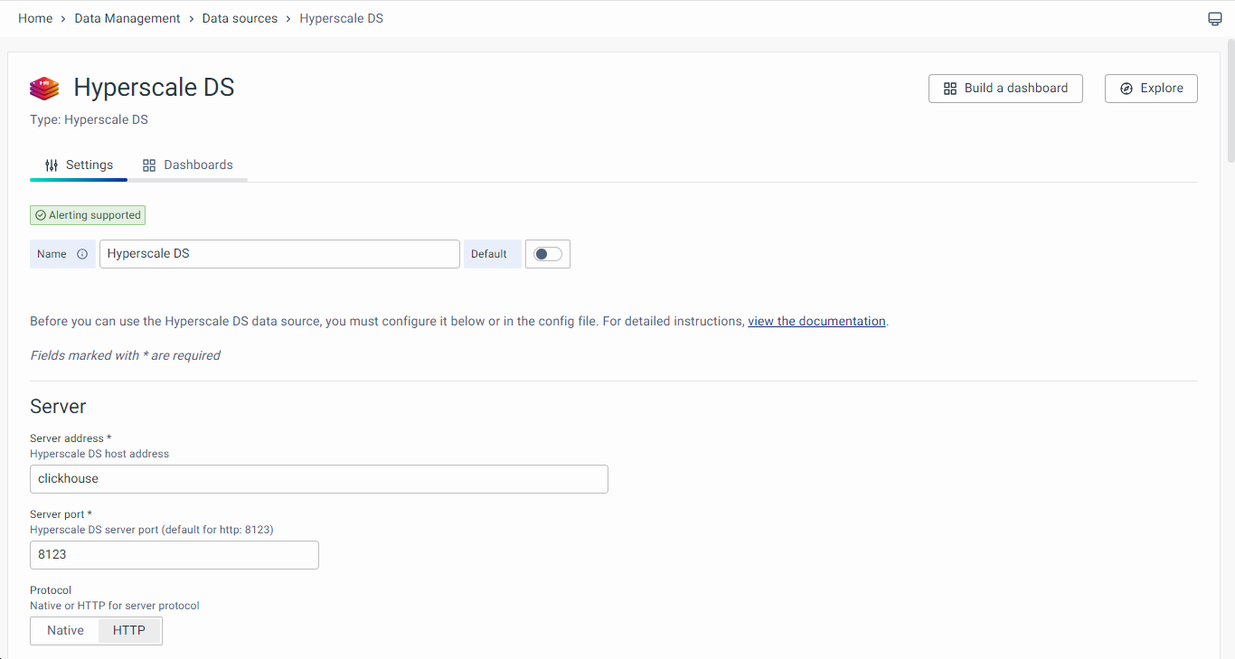Click the grid icon on Build a dashboard

[x=949, y=89]
